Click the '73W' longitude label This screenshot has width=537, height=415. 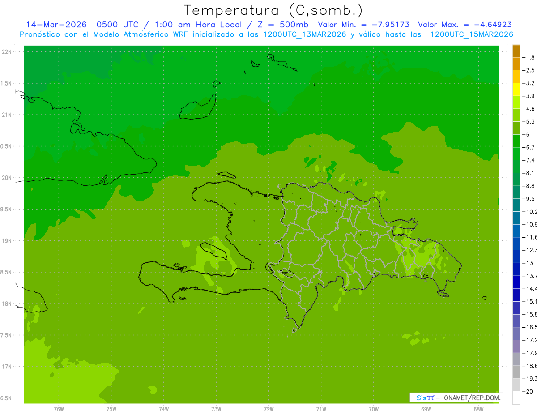click(216, 409)
